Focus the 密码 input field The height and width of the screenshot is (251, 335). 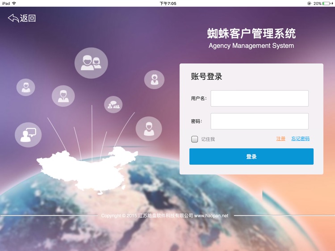point(260,121)
